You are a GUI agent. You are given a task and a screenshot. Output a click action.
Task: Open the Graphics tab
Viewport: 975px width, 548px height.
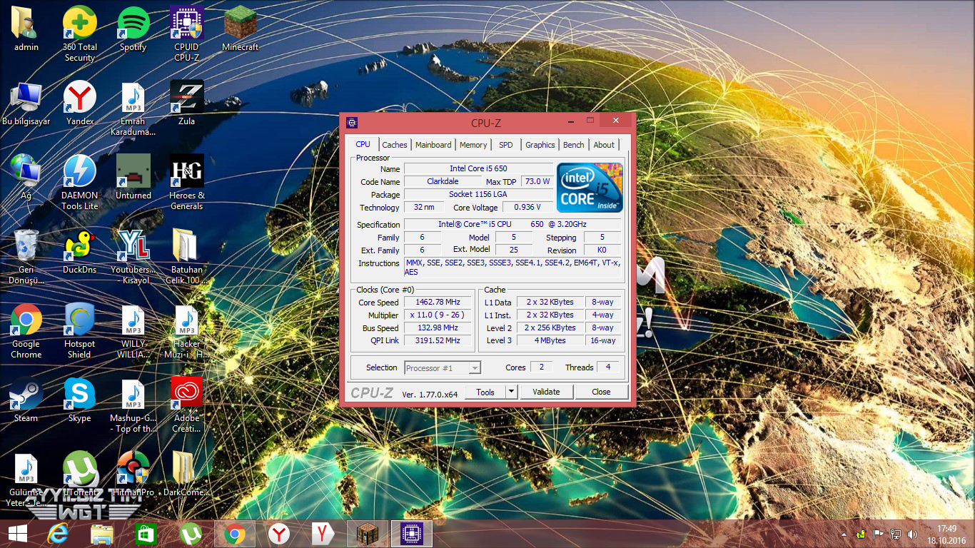(540, 145)
